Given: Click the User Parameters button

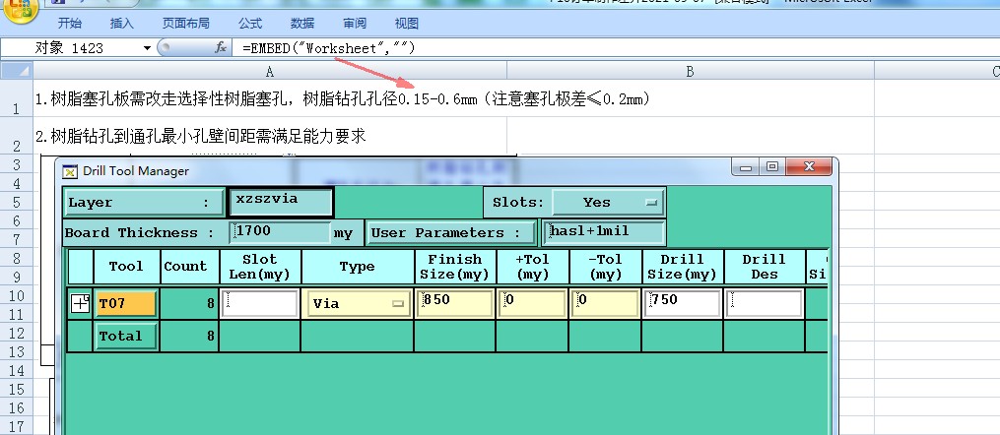Looking at the screenshot, I should [x=451, y=232].
